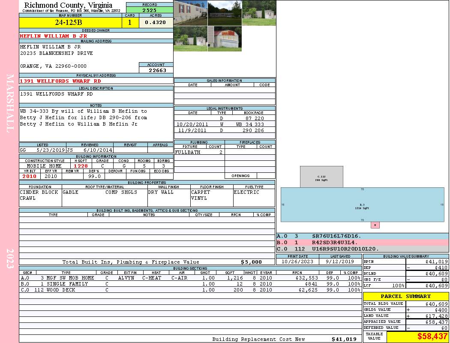The height and width of the screenshot is (343, 450).
Task: Select red H SQFT value 1228
Action: pos(81,166)
